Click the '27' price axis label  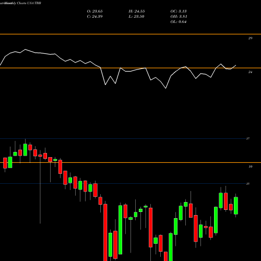tap(248, 139)
